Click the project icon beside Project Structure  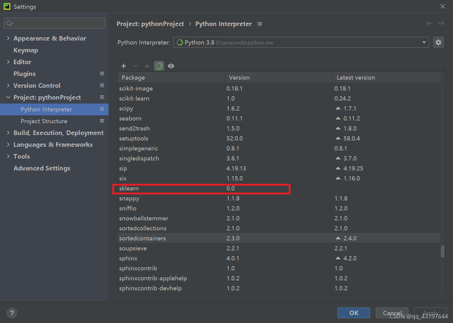[102, 121]
